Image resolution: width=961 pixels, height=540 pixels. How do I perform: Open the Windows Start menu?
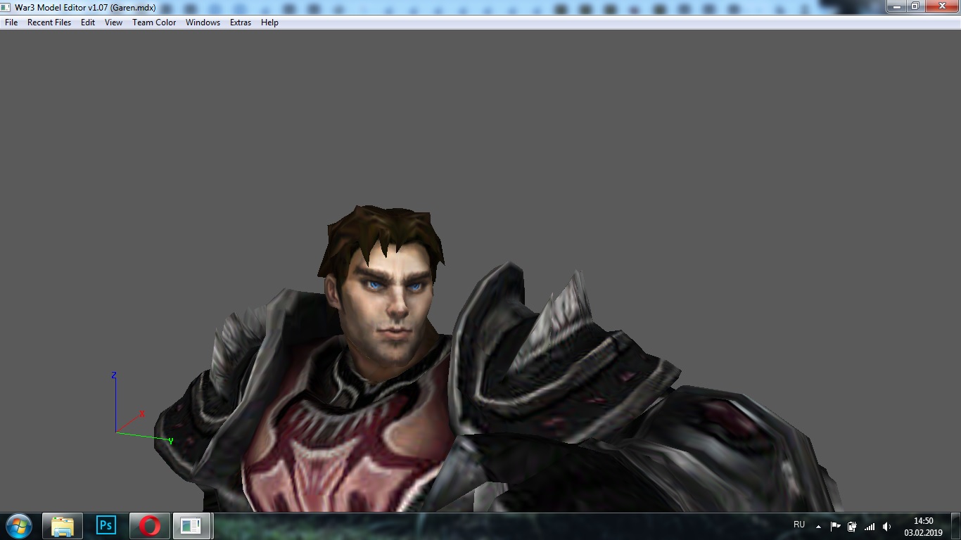tap(19, 526)
